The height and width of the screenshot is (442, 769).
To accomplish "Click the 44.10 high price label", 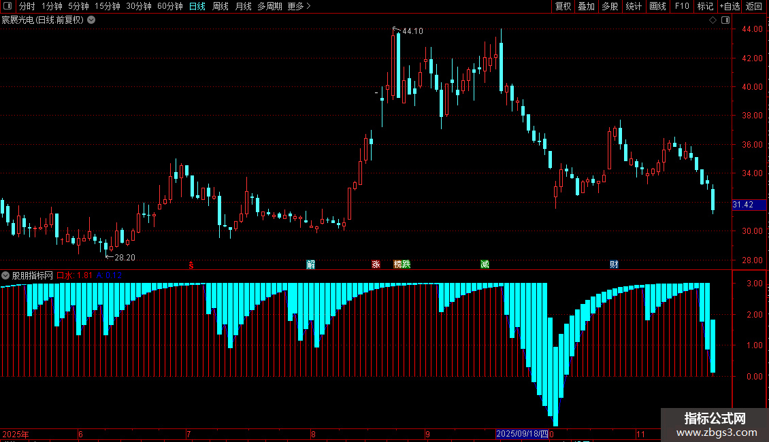I will [412, 31].
